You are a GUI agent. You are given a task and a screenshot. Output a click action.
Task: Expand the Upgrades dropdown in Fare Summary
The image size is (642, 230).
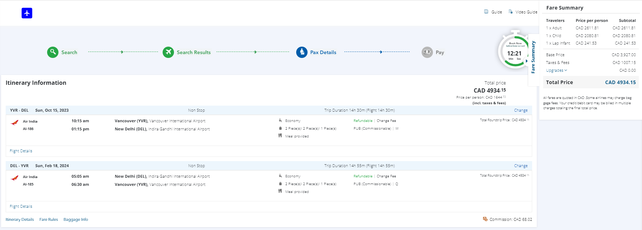click(556, 70)
